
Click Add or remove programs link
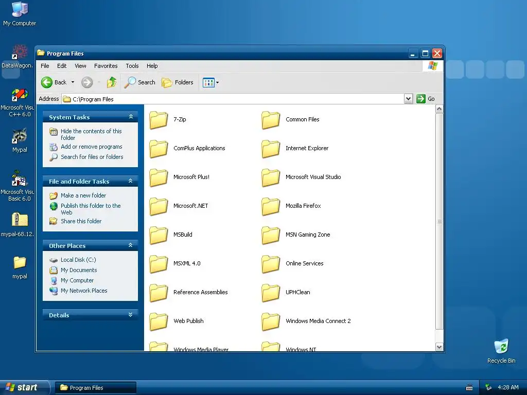coord(92,147)
